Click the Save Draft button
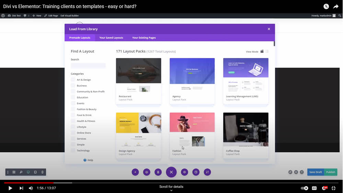343x193 pixels. pyautogui.click(x=316, y=172)
